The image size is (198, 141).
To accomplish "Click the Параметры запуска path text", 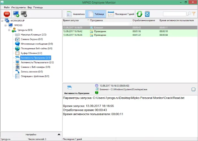I will coord(124,98).
